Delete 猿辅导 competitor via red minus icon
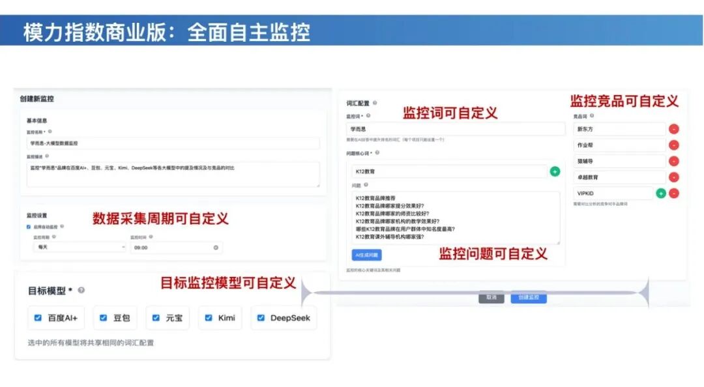This screenshot has height=387, width=704. click(673, 161)
